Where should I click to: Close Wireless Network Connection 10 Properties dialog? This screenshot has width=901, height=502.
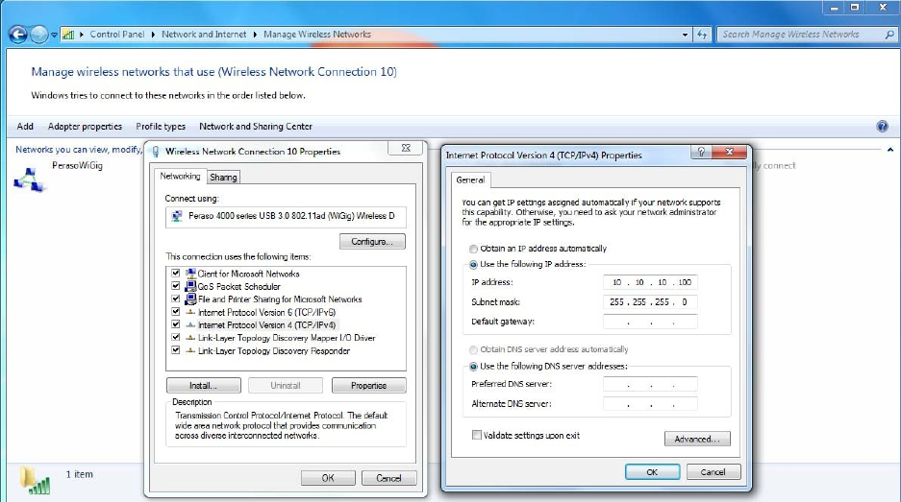406,148
